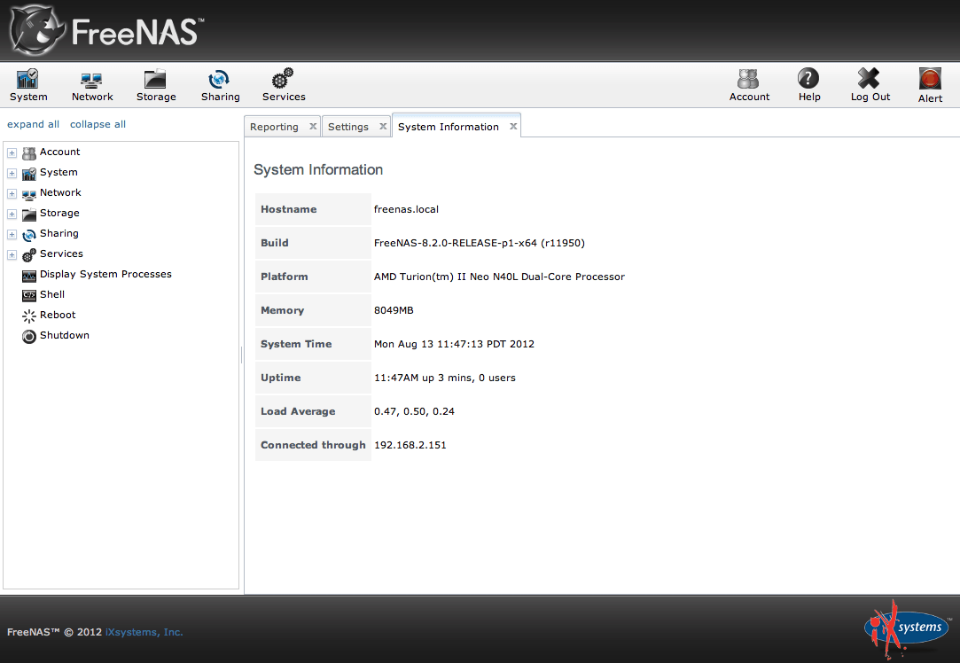This screenshot has height=663, width=960.
Task: Select the Account label in sidebar tree
Action: tap(60, 152)
